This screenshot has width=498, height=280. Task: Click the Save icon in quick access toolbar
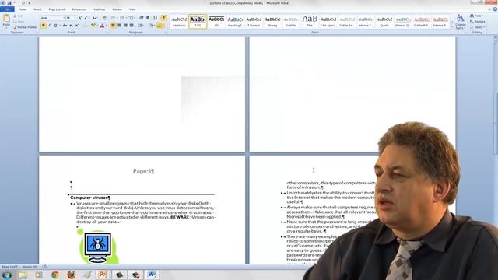point(9,3)
